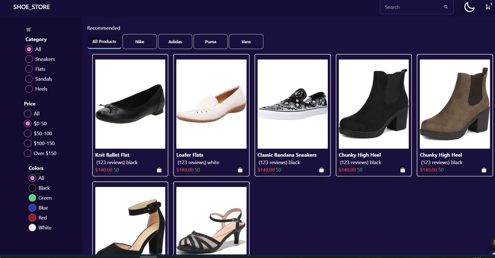Choose the Heels category radio option
This screenshot has height=258, width=495.
(x=29, y=89)
